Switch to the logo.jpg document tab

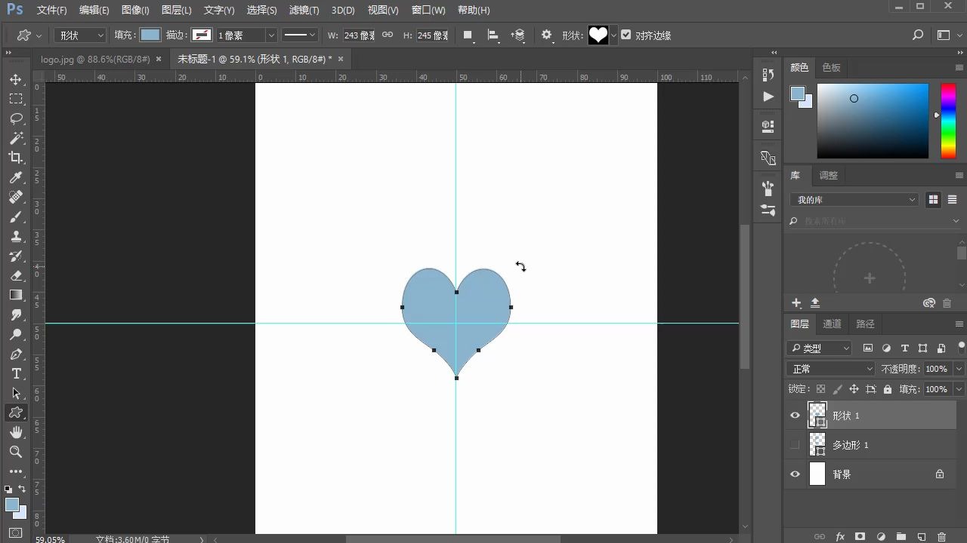coord(95,59)
